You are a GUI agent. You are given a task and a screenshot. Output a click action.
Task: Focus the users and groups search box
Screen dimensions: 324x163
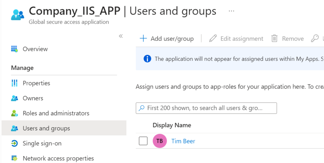206,108
